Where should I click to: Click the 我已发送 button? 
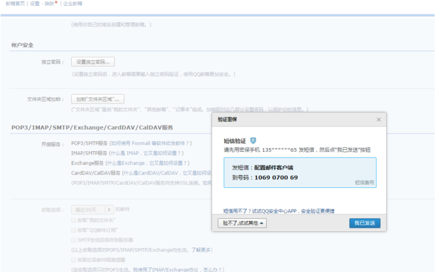tap(365, 223)
